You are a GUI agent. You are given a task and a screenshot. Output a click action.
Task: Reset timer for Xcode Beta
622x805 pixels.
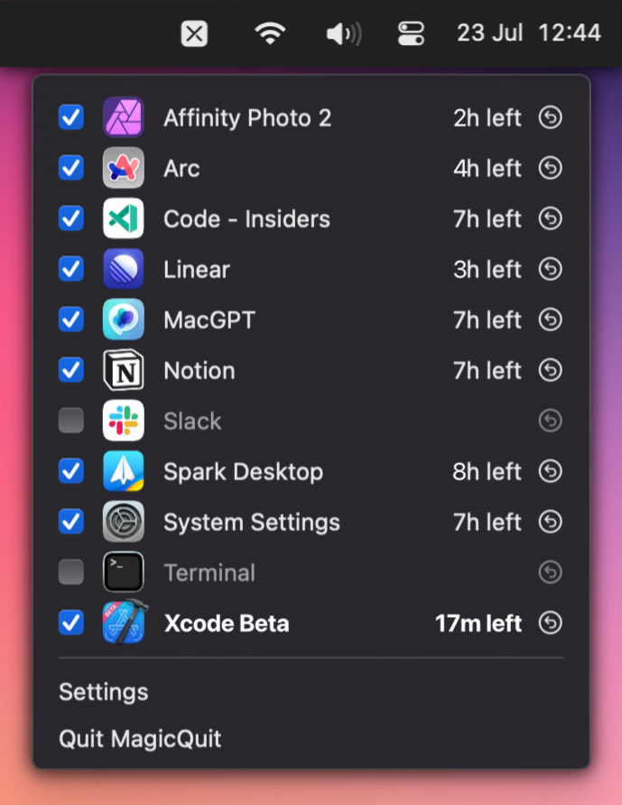[550, 624]
